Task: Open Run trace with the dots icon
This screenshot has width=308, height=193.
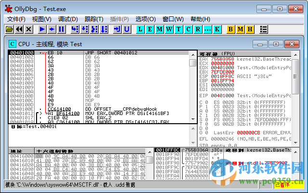Action: coord(207,29)
